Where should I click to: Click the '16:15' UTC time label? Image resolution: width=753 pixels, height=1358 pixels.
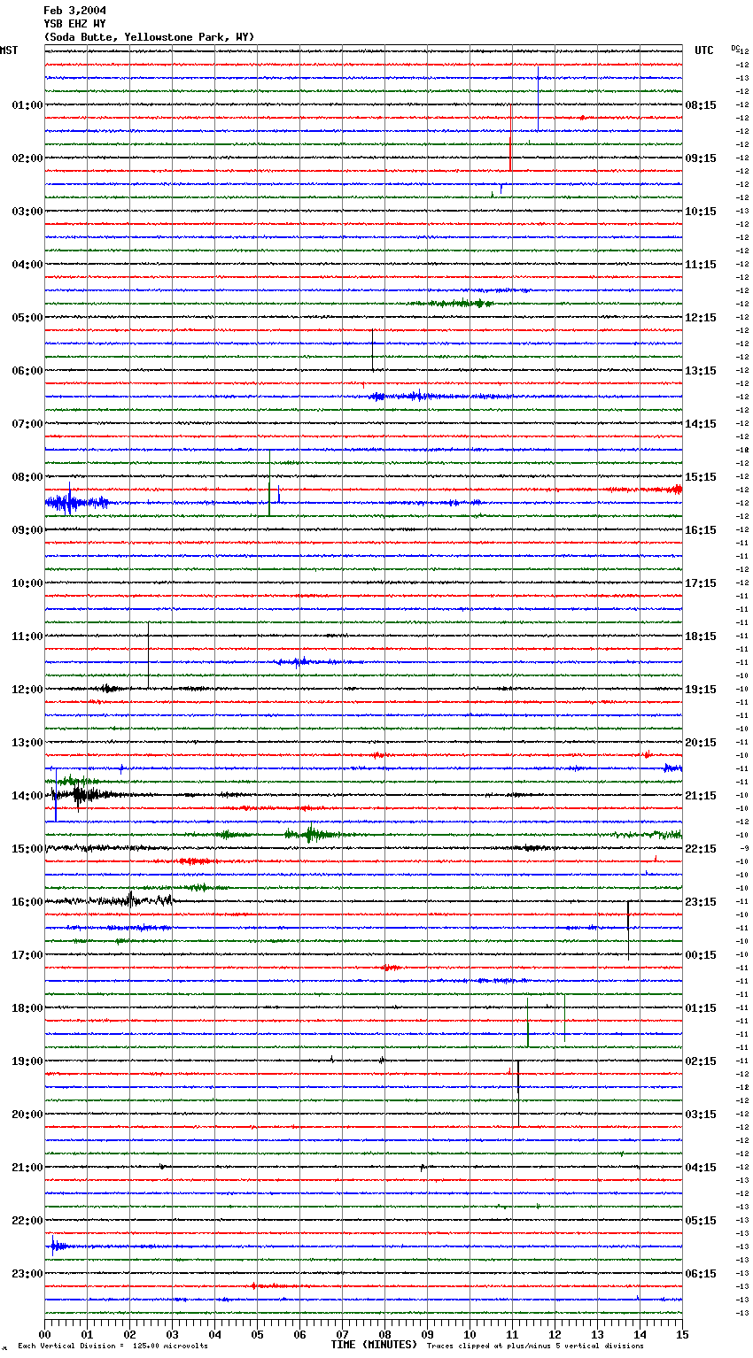[701, 530]
